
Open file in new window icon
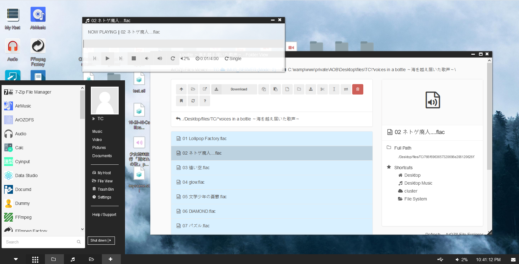tap(205, 89)
